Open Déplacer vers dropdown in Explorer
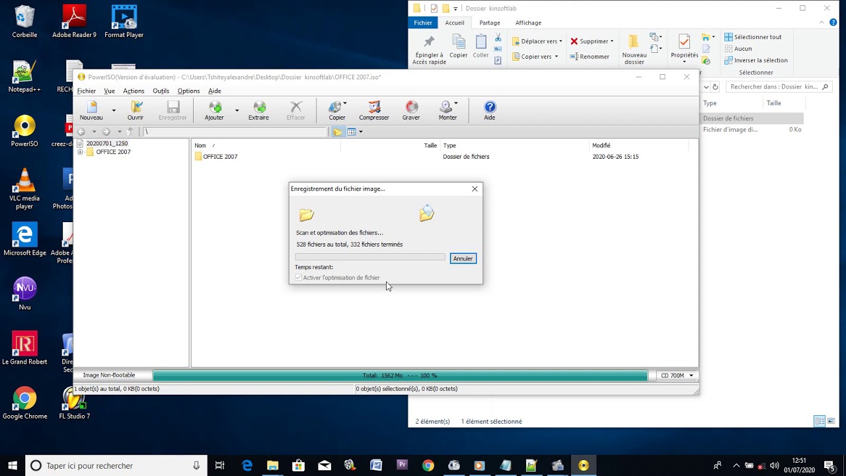846x476 pixels. [x=537, y=41]
